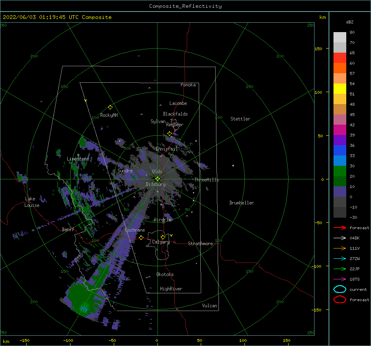
Task: Click the green 22JP arrow in legend
Action: [x=340, y=269]
